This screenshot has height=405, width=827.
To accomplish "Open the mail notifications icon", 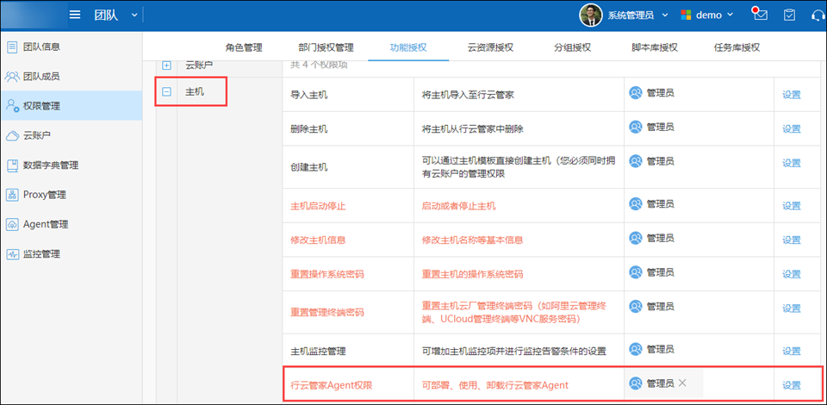I will [759, 15].
